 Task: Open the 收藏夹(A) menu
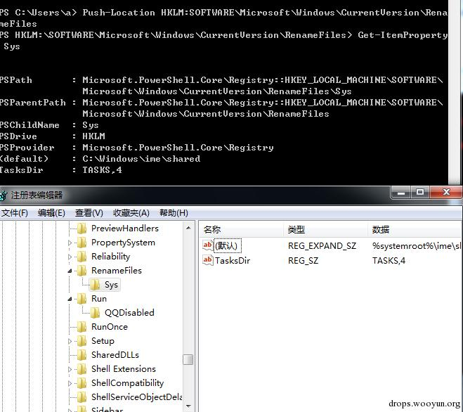click(x=131, y=213)
